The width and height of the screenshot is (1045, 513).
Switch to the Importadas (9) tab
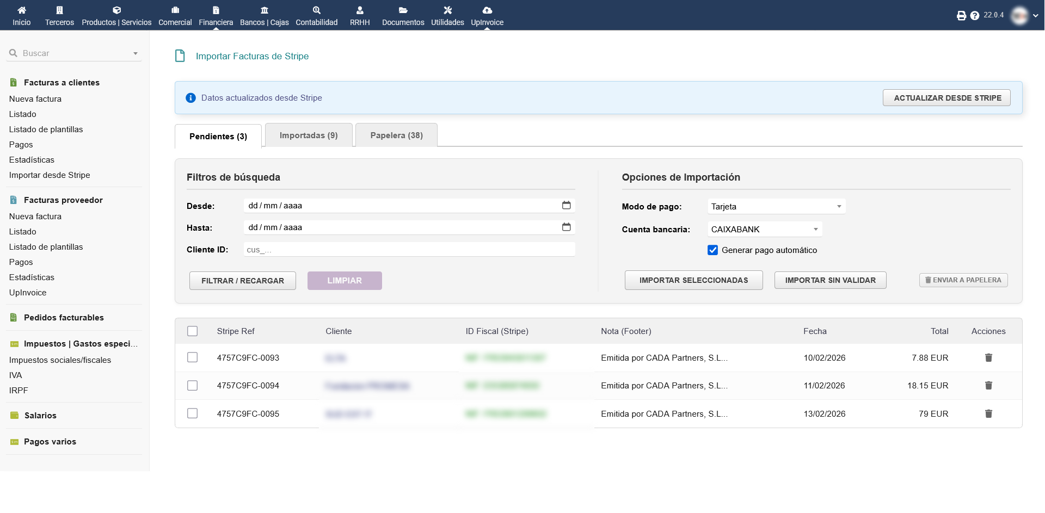(x=309, y=135)
